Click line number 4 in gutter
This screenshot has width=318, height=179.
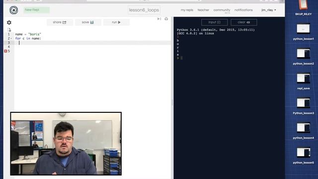pos(9,47)
